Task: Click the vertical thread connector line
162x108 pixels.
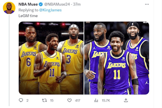Action: click(x=9, y=61)
